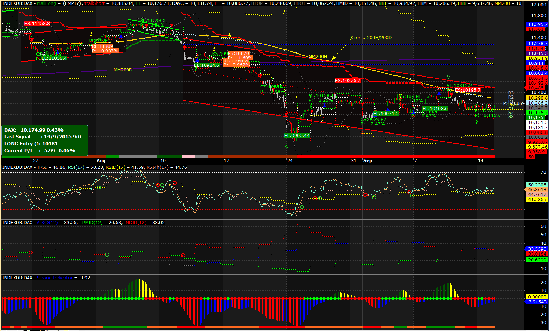Click the TRSI = 46.86 pane title
This screenshot has height=331, width=549.
[x=51, y=167]
